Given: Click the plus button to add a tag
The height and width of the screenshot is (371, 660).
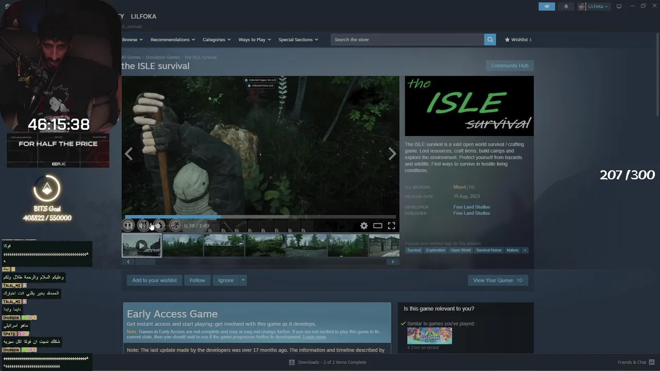Looking at the screenshot, I should tap(525, 250).
